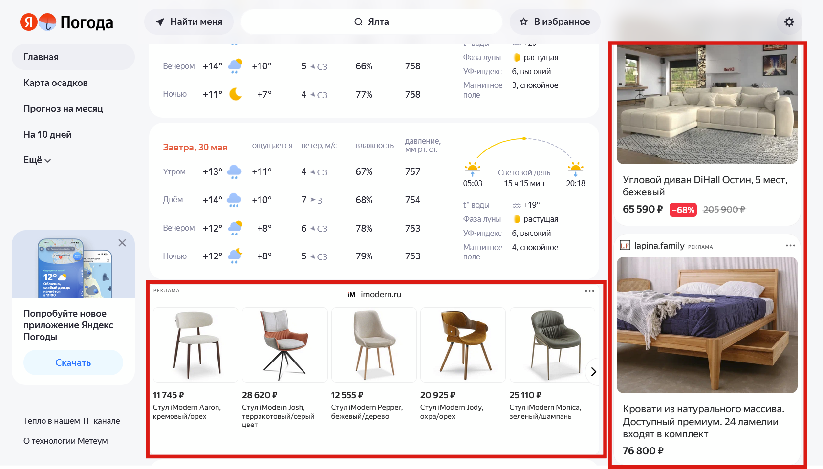This screenshot has height=469, width=823.
Task: Open the Стул iModern Pepper chair image
Action: tap(374, 345)
